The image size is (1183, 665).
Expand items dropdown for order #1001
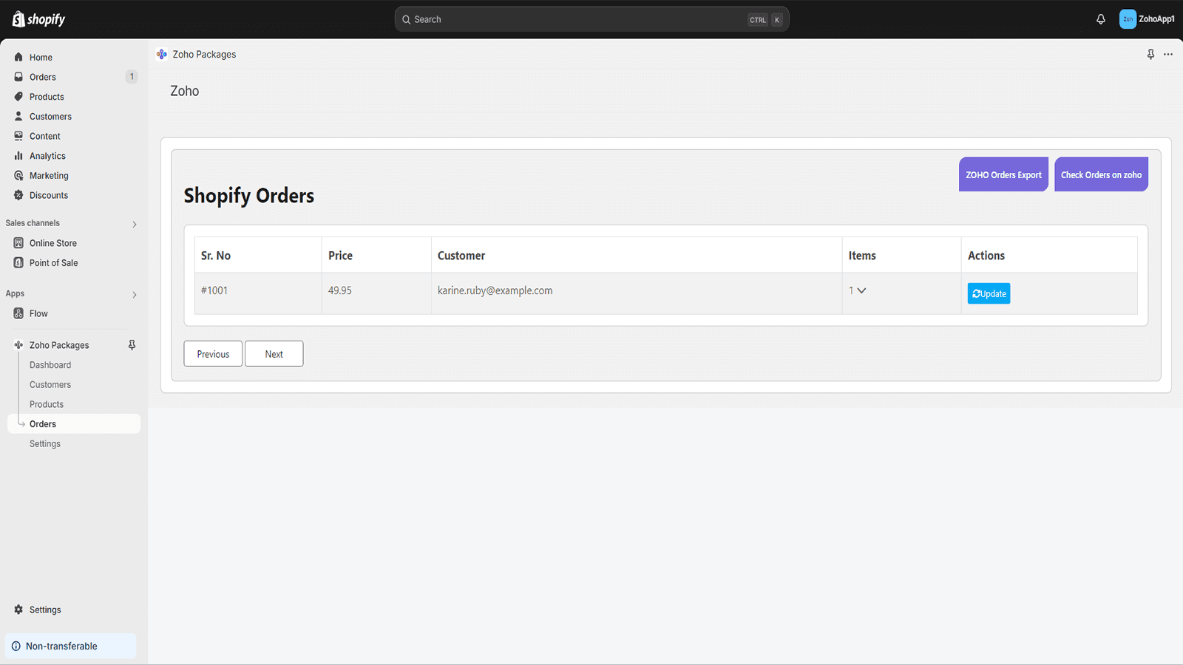tap(861, 290)
